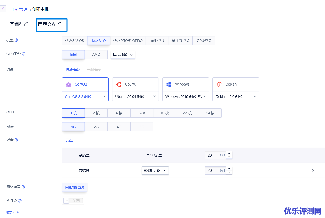325x218 pixels.
Task: Click the help icon beside 磁盘
Action: 16,140
